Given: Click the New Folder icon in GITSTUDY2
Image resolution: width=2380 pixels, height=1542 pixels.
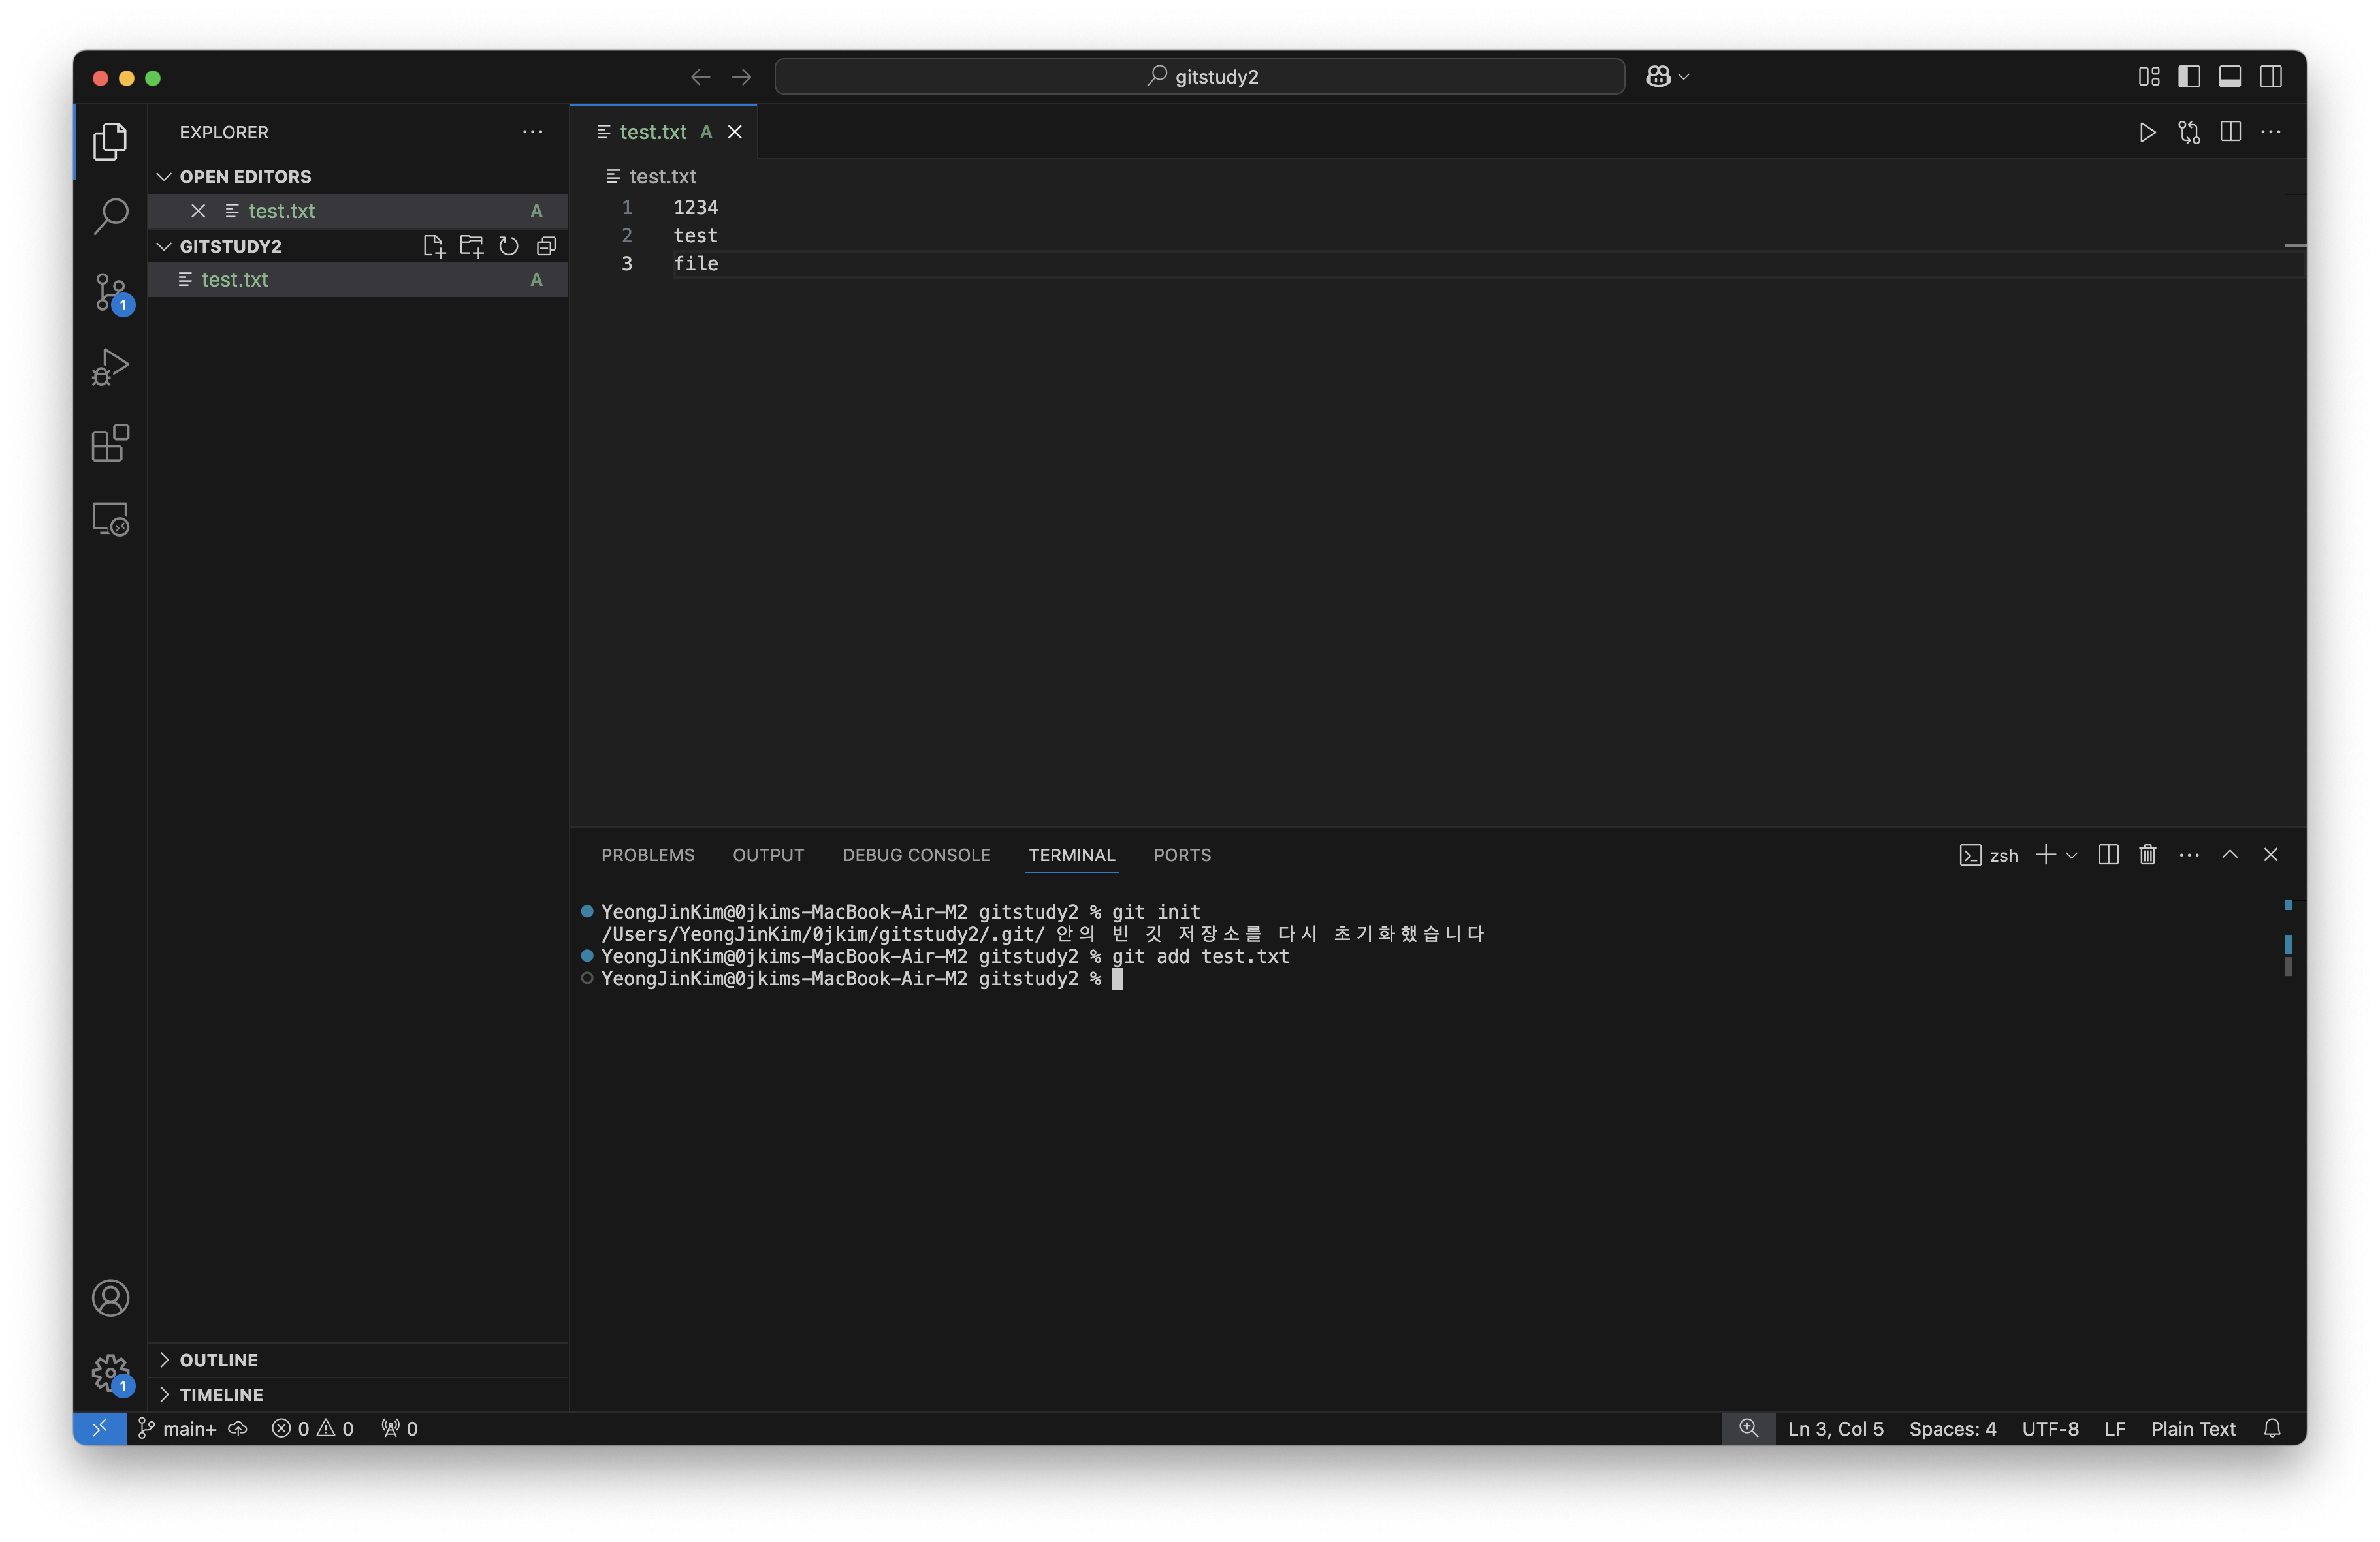Looking at the screenshot, I should pos(471,246).
